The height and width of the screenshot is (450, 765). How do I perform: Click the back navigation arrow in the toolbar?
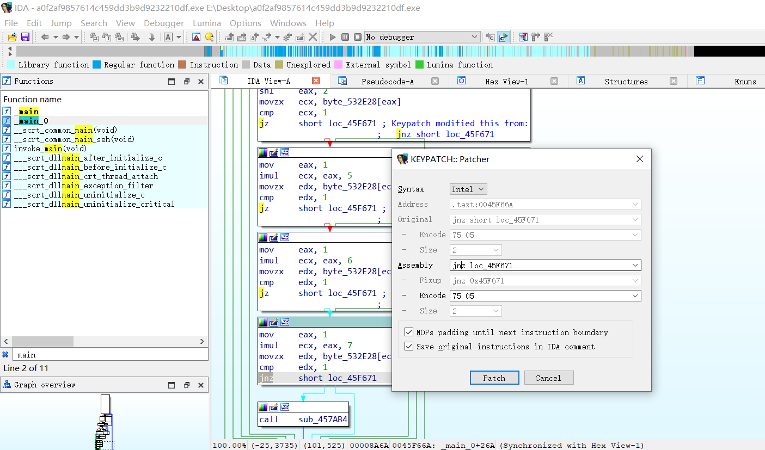click(x=44, y=37)
